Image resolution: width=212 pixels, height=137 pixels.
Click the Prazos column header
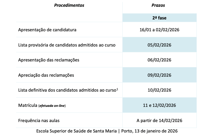(x=159, y=5)
